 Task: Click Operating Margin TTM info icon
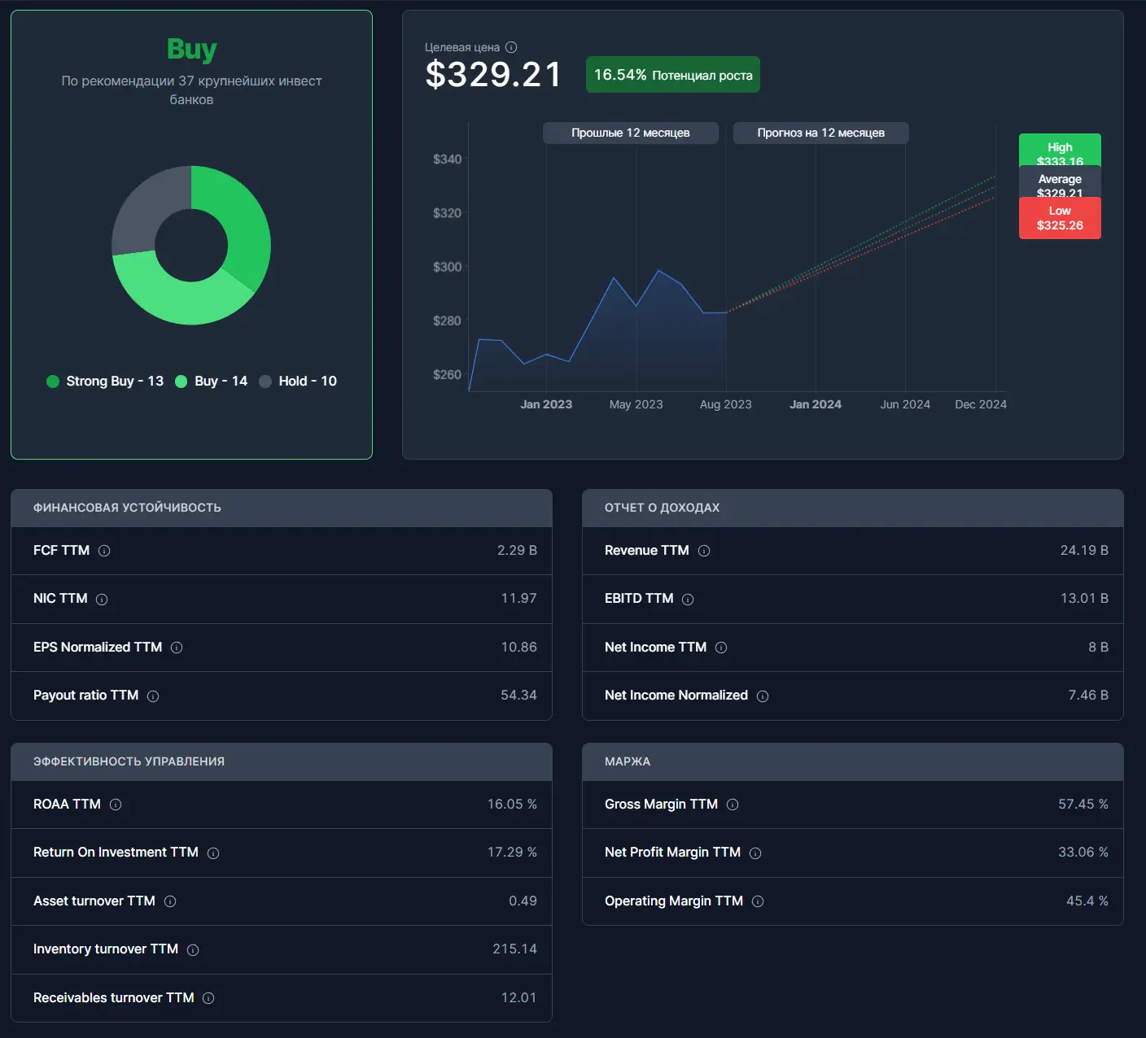758,901
